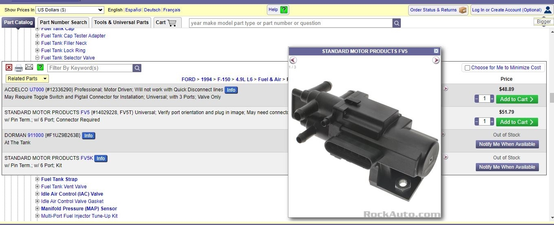Screen dimensions: 554x225
Task: Add ACDELCO U7000 to cart
Action: click(x=517, y=99)
